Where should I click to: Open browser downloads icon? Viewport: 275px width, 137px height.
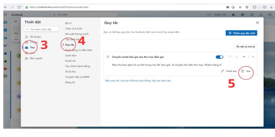coord(271,7)
